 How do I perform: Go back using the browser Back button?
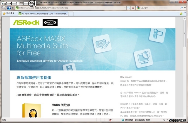click(4, 8)
